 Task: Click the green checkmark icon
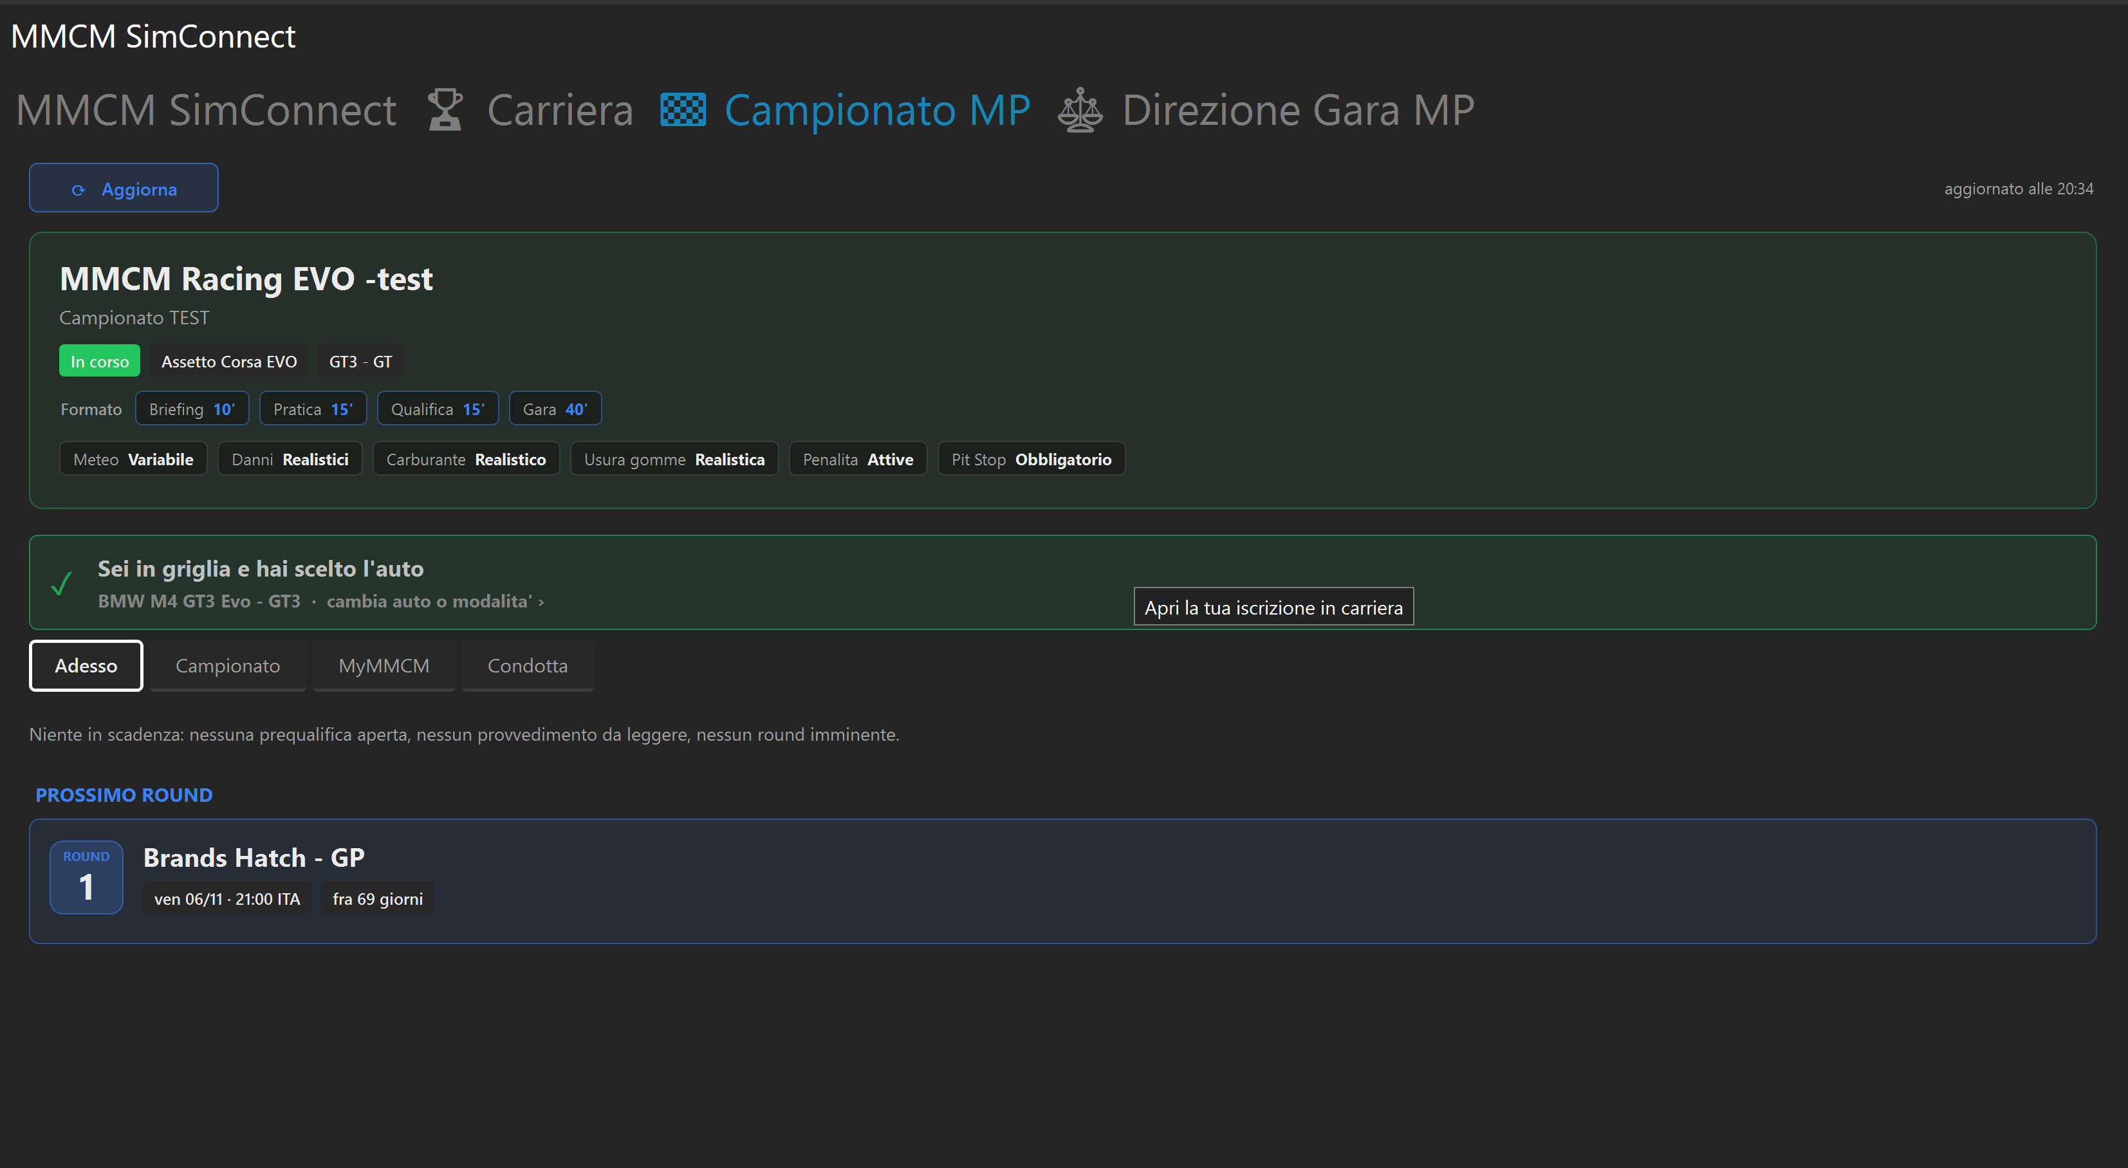[x=62, y=583]
